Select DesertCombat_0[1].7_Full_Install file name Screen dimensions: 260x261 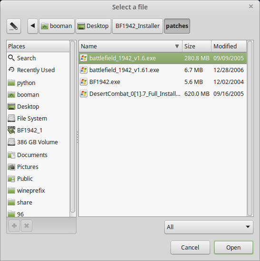[135, 93]
